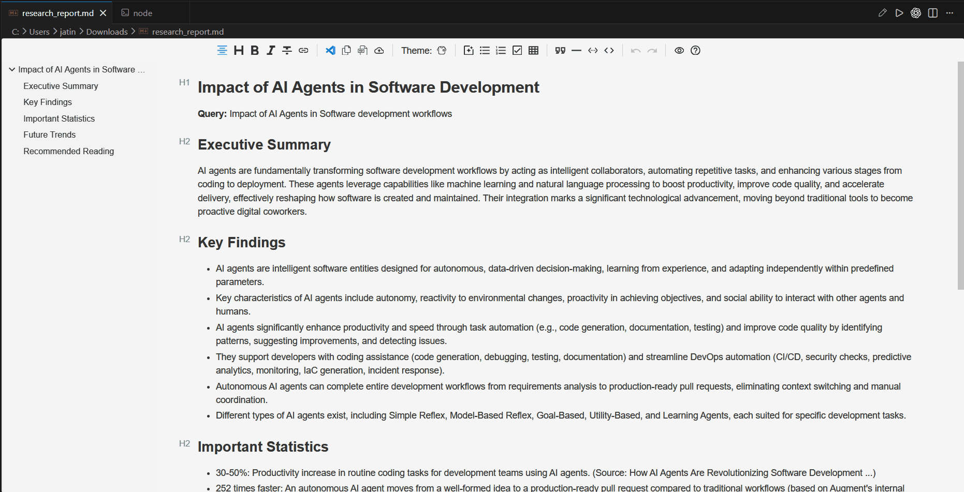The image size is (964, 492).
Task: Open the help question mark
Action: (x=695, y=50)
